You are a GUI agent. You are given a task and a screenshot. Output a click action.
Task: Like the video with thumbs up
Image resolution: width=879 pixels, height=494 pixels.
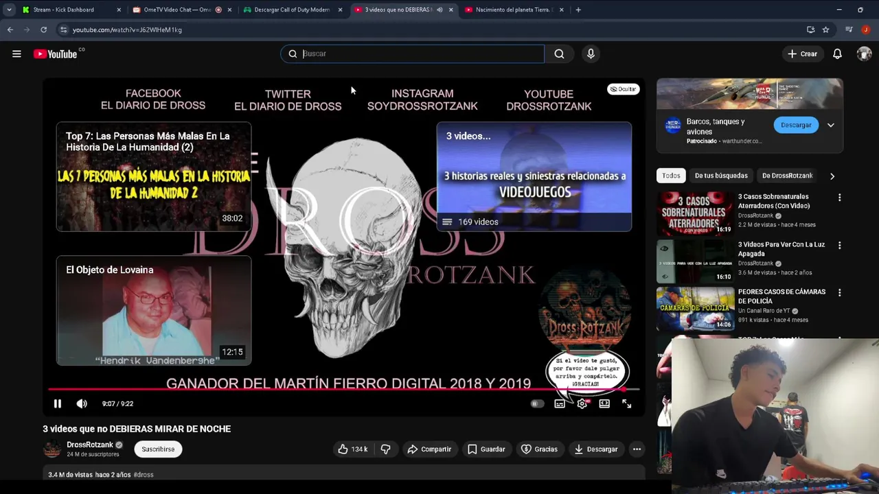(353, 449)
